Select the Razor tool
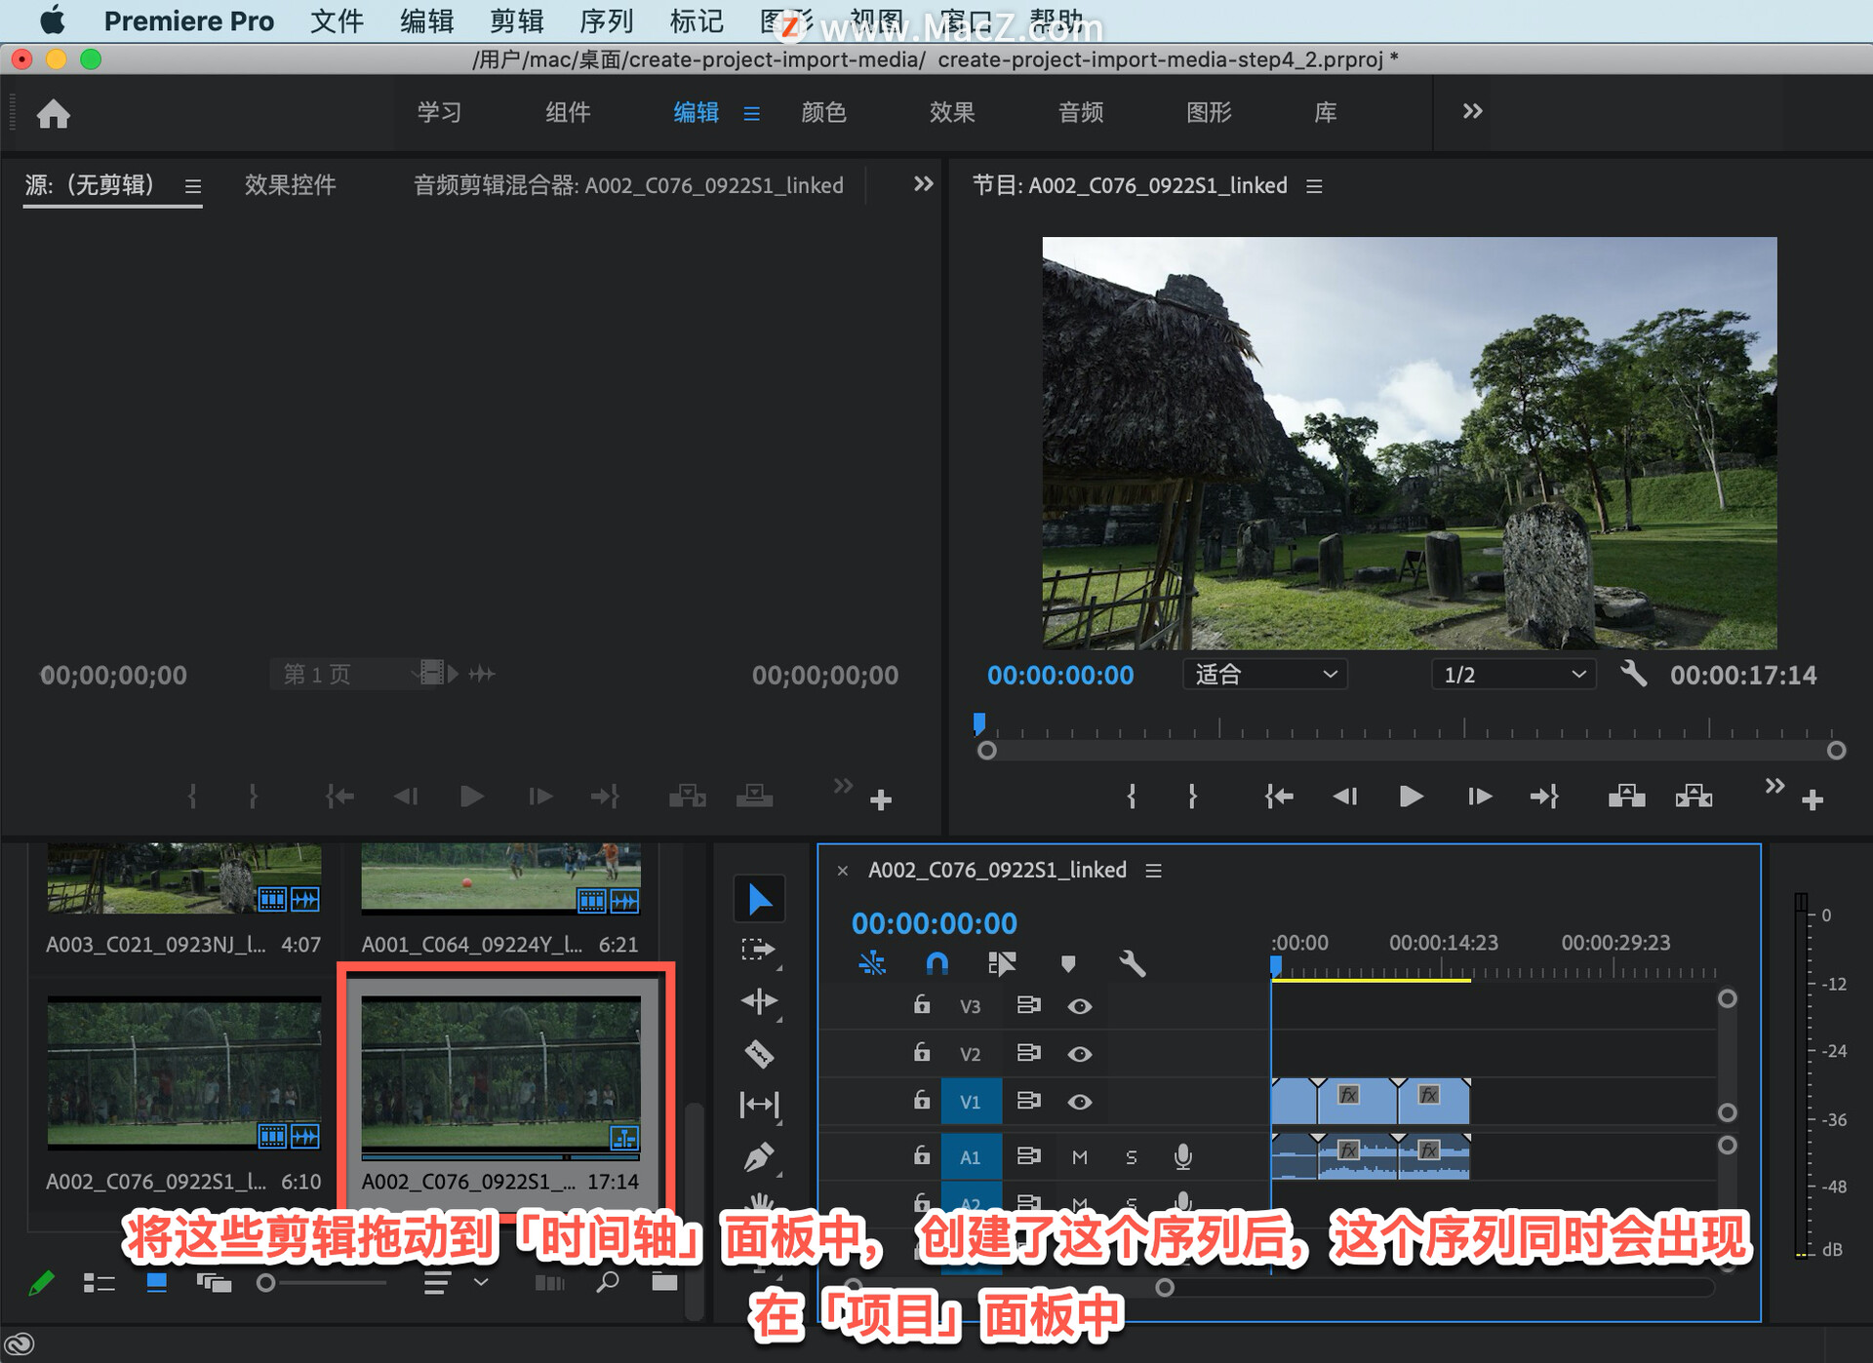Viewport: 1873px width, 1363px height. coord(759,1053)
